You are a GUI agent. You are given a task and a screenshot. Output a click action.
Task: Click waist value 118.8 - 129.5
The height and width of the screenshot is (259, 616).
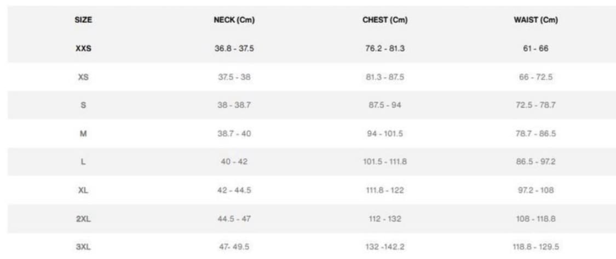click(x=536, y=247)
